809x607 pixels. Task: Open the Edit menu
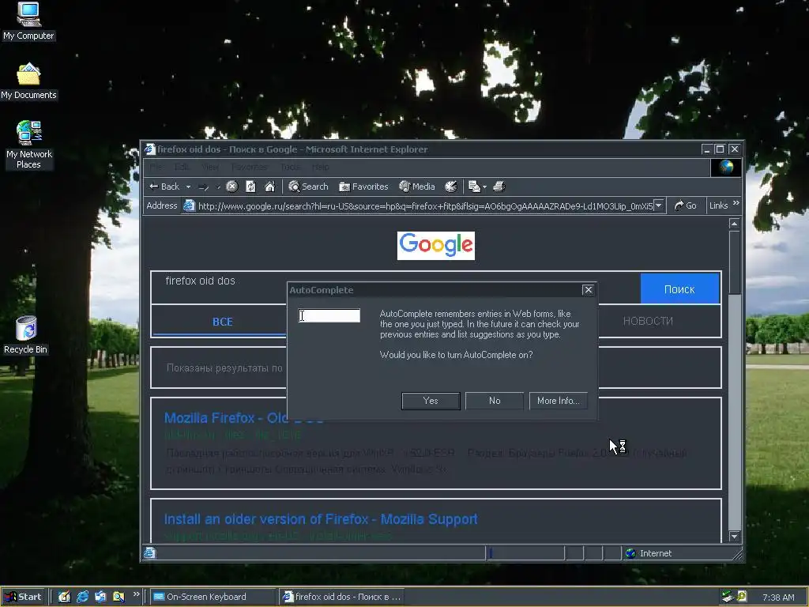tap(182, 167)
